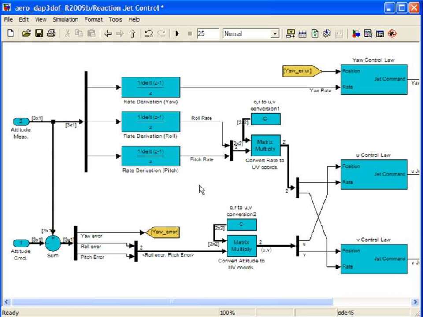Open the Library Browser icon
Viewport: 423px width, 317px height.
(356, 33)
